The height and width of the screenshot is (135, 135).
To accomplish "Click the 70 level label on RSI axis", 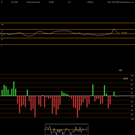I will [x=2, y=31].
